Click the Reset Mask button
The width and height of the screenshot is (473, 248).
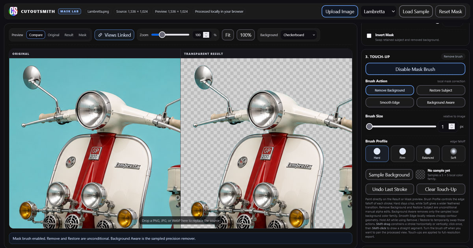click(451, 11)
